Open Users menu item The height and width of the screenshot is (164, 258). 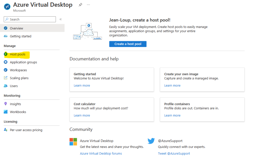pos(14,86)
